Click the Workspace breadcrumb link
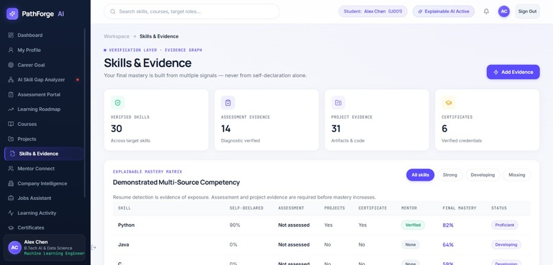The height and width of the screenshot is (265, 553). 117,36
